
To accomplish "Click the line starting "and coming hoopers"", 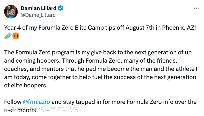I will tap(91, 61).
